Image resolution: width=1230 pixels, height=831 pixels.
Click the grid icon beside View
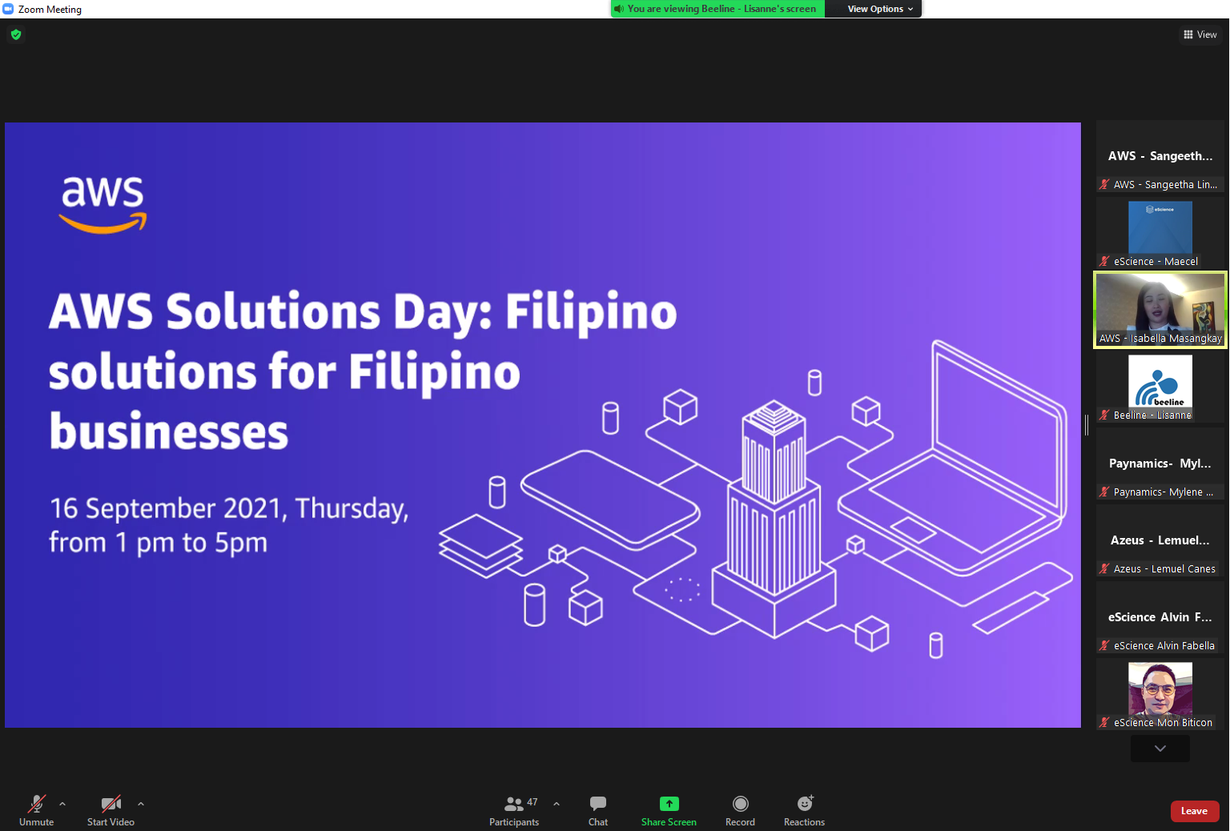coord(1188,34)
